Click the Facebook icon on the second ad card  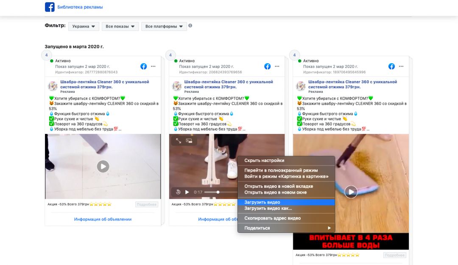267,66
